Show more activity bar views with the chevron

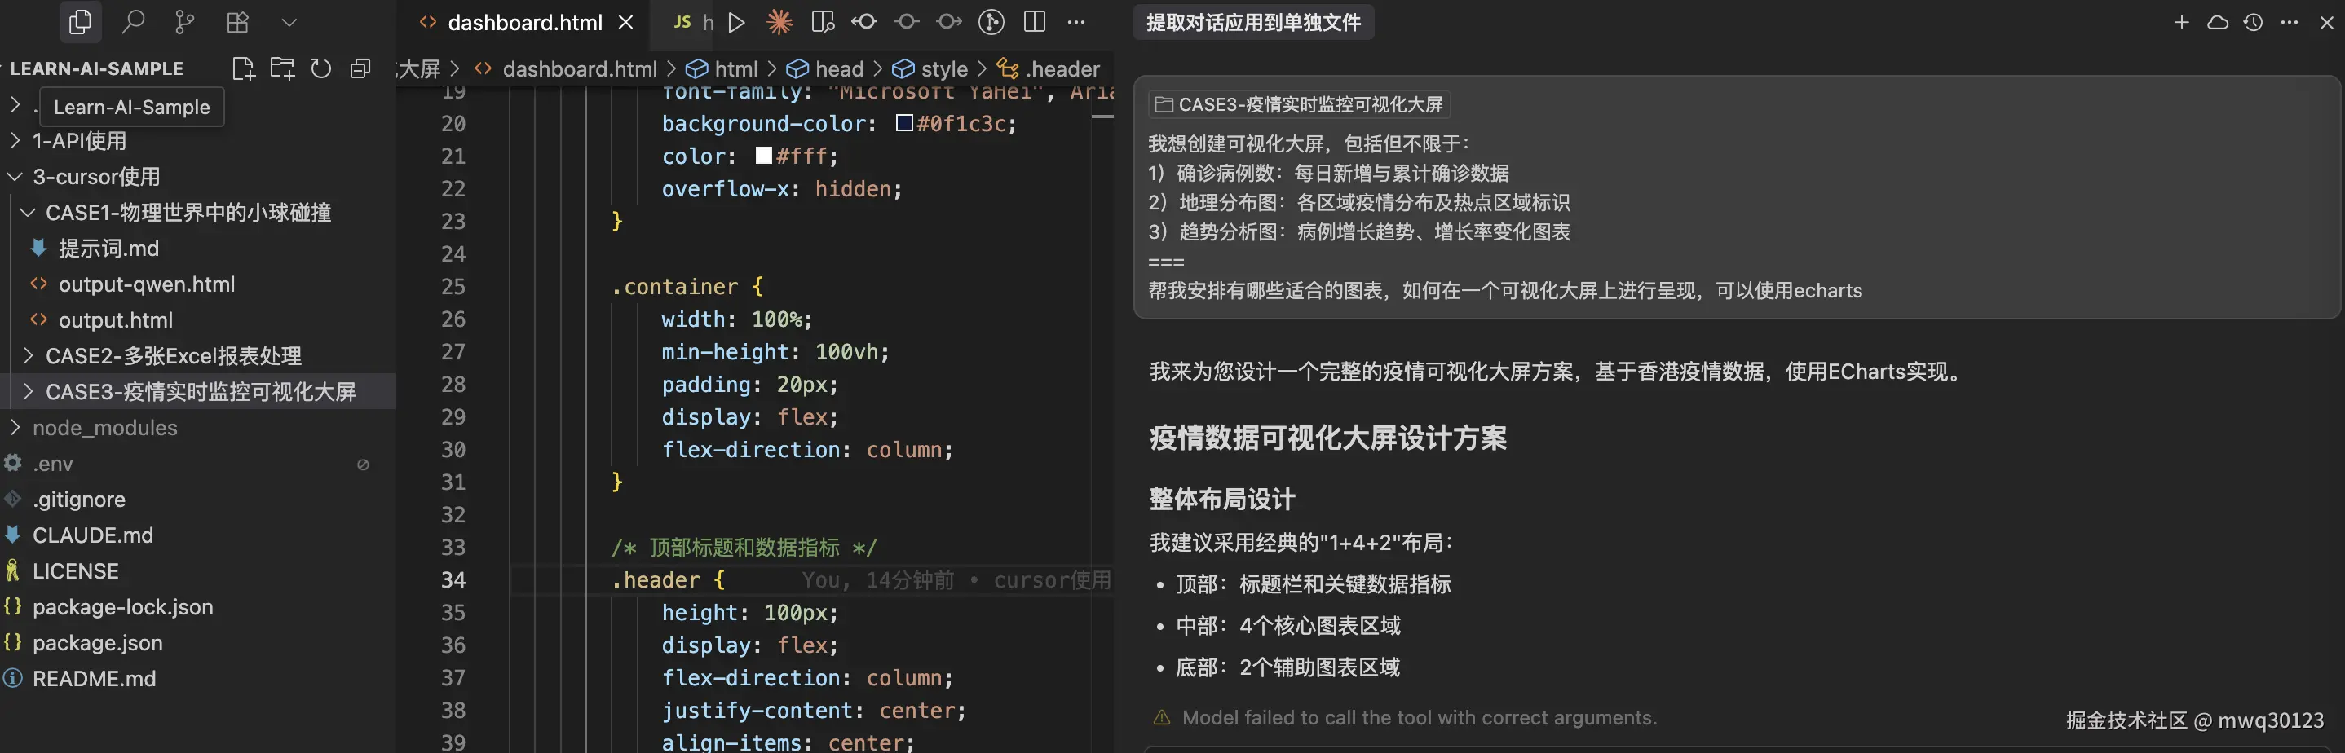click(x=289, y=22)
